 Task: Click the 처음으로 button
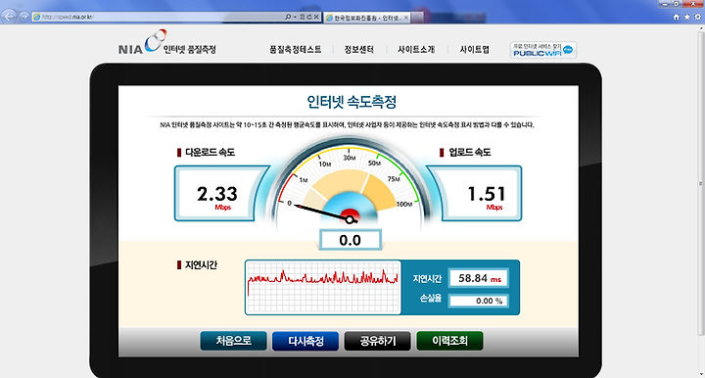pyautogui.click(x=233, y=341)
